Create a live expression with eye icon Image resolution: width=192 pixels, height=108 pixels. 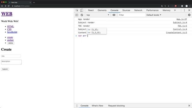(114, 15)
